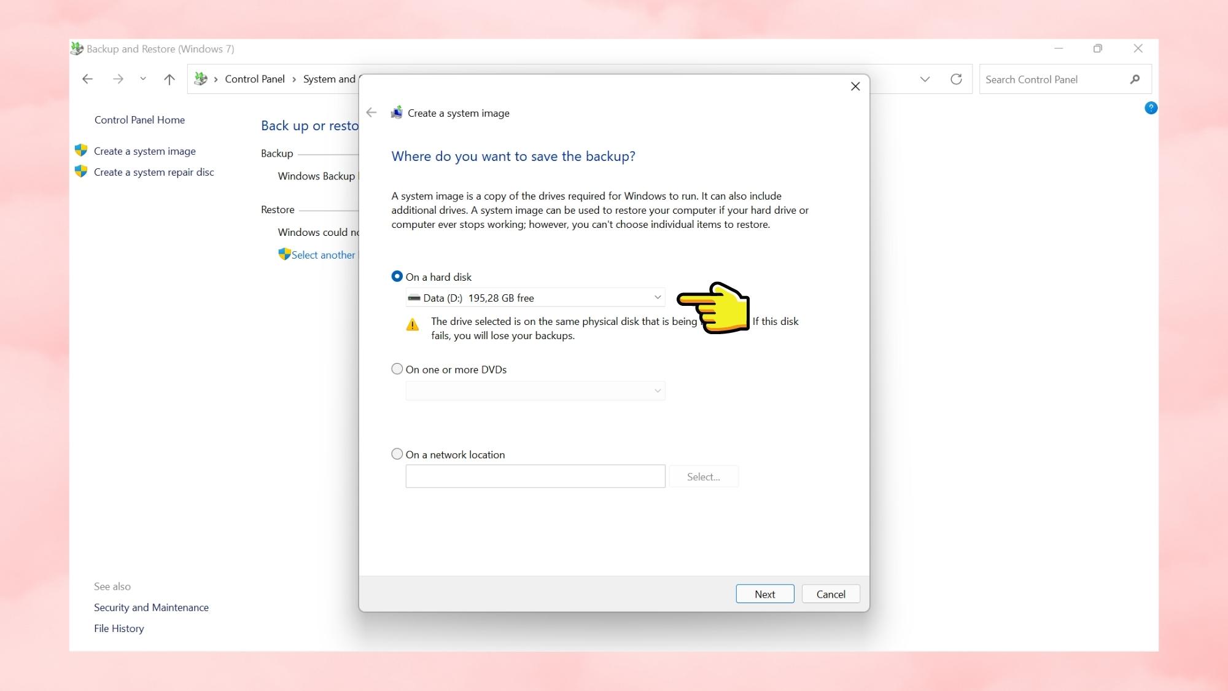Close the Backup and Restore window
Image resolution: width=1228 pixels, height=691 pixels.
coord(1138,49)
